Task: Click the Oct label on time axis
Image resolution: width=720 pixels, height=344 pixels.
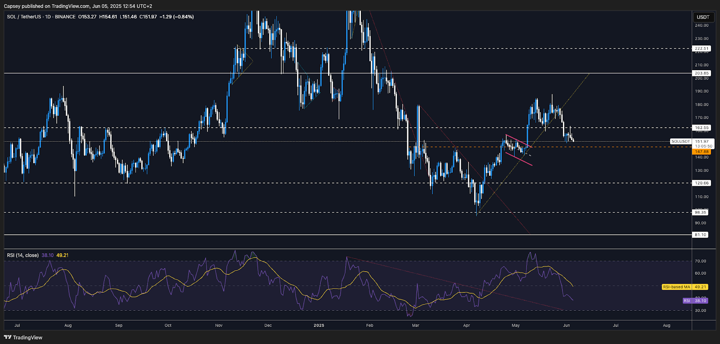Action: tap(168, 325)
